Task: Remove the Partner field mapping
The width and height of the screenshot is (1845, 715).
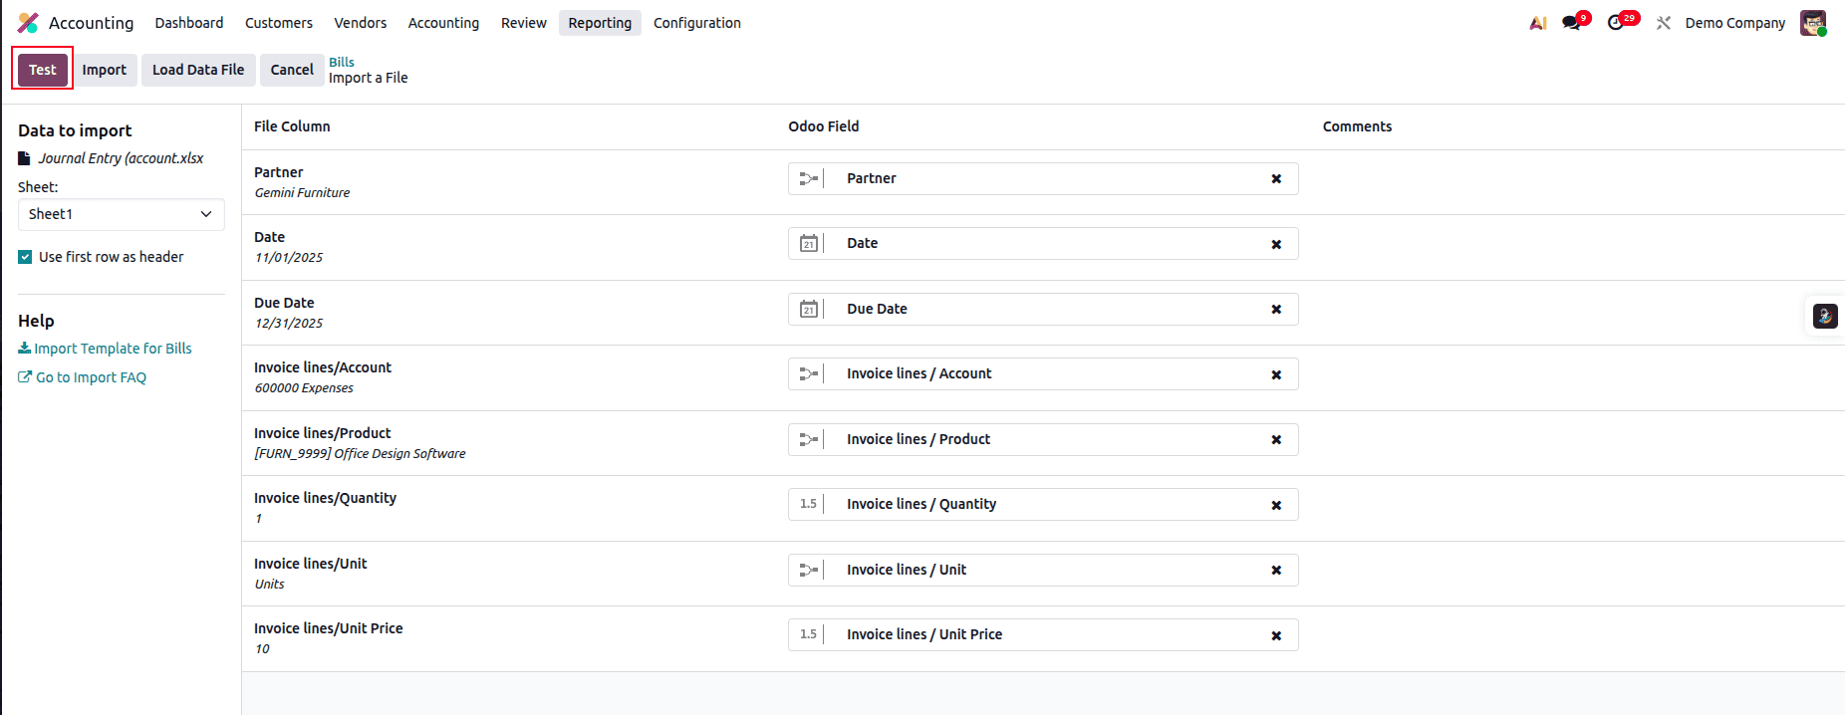Action: click(x=1276, y=179)
